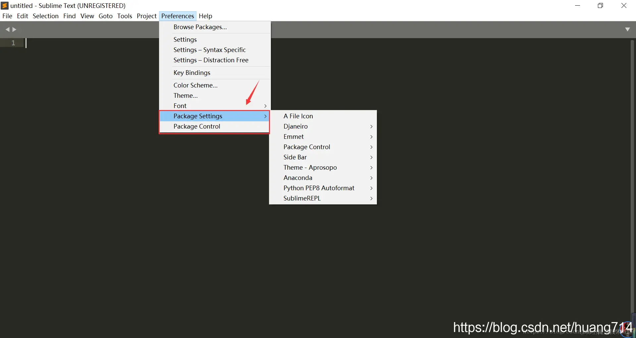
Task: Open the Help menu
Action: click(x=205, y=16)
